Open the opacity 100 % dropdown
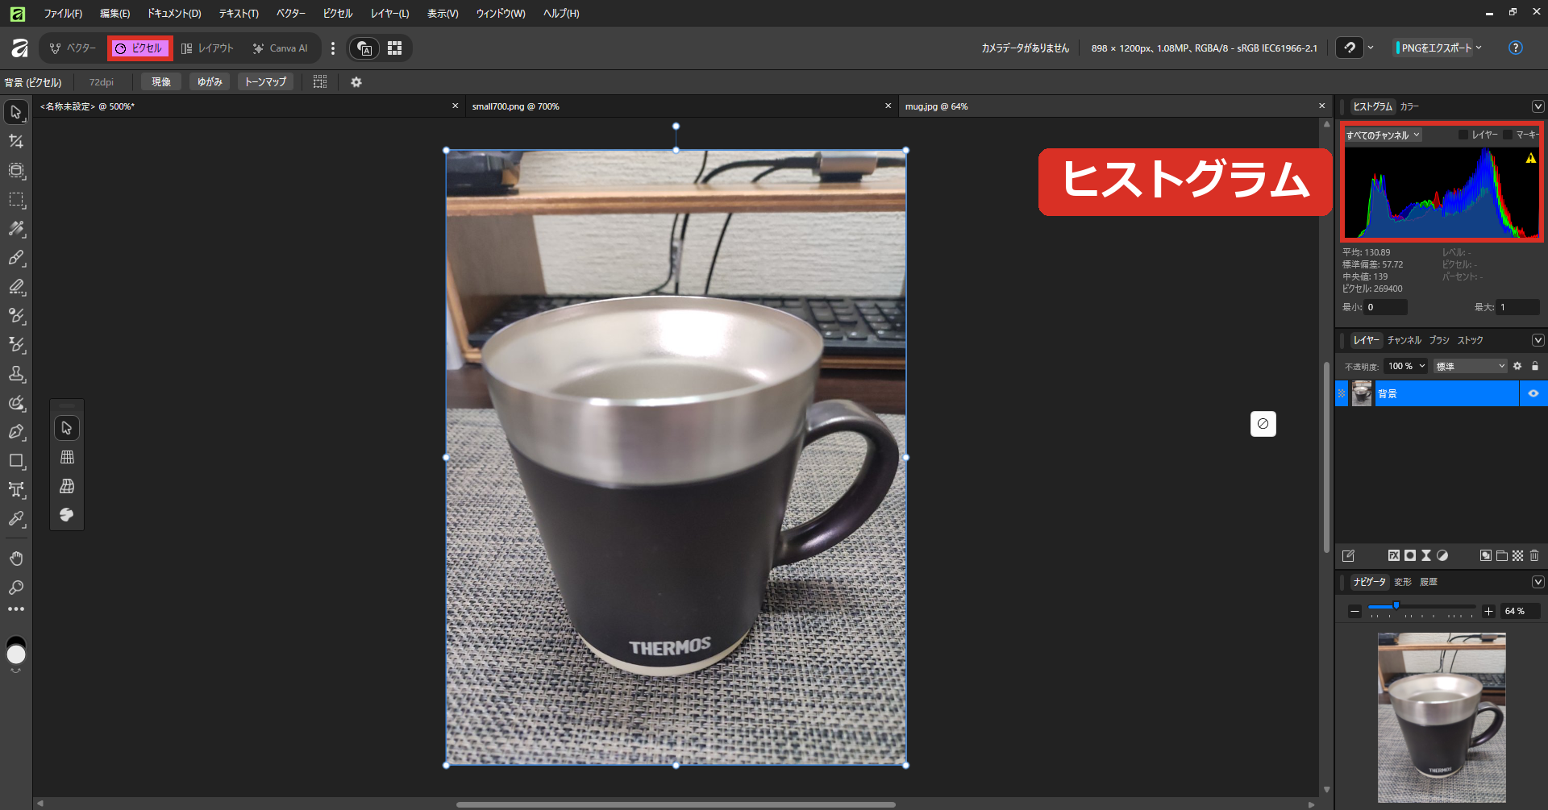 1406,366
